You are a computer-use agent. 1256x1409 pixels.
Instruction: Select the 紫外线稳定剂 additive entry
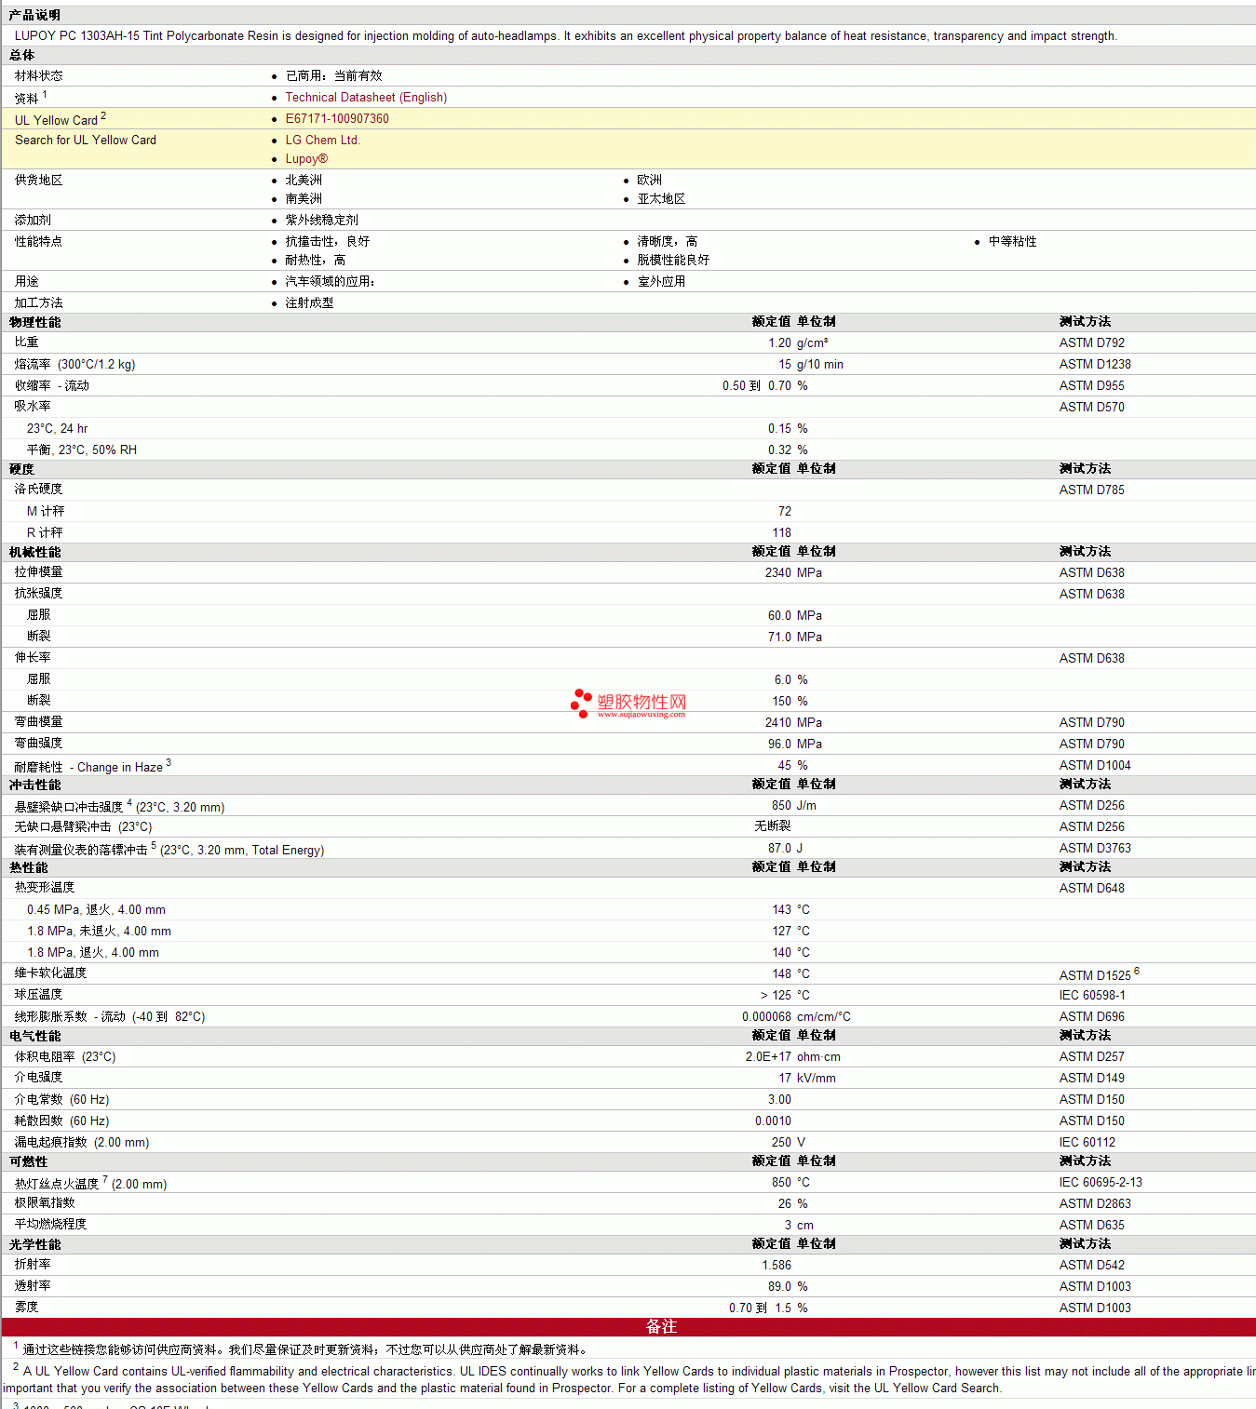[321, 220]
